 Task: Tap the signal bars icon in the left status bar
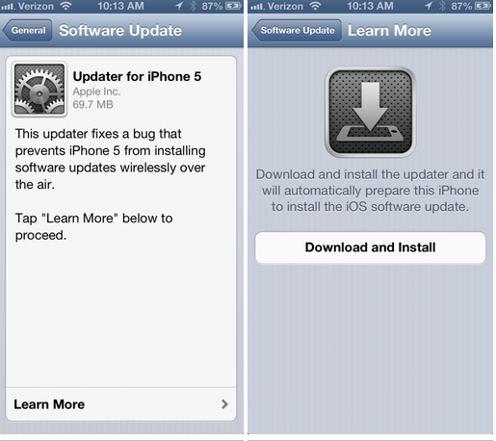8,7
